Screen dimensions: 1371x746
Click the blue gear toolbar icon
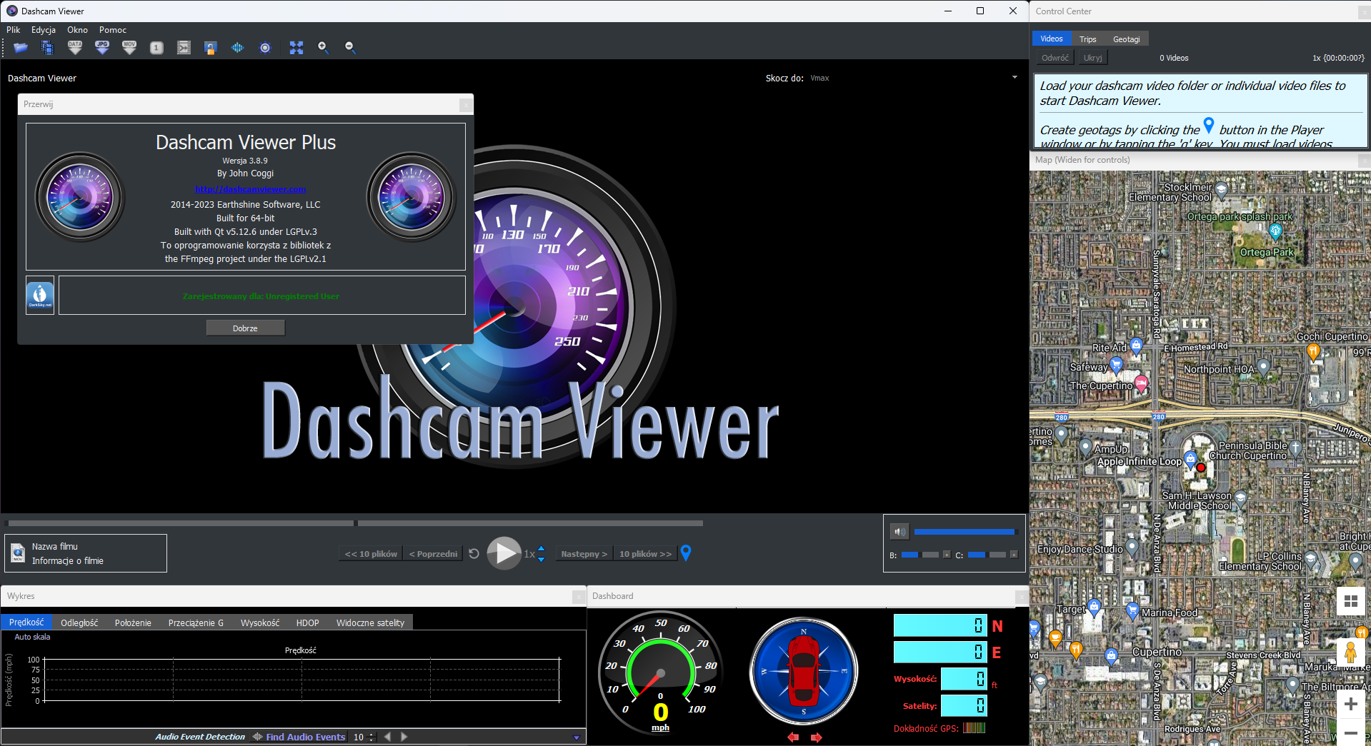click(x=265, y=48)
